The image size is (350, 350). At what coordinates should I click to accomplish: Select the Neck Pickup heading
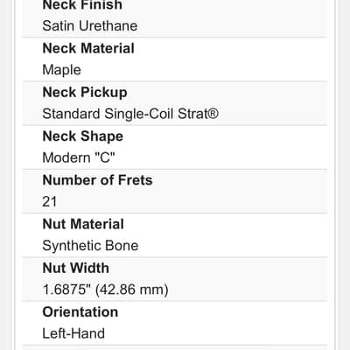(85, 93)
